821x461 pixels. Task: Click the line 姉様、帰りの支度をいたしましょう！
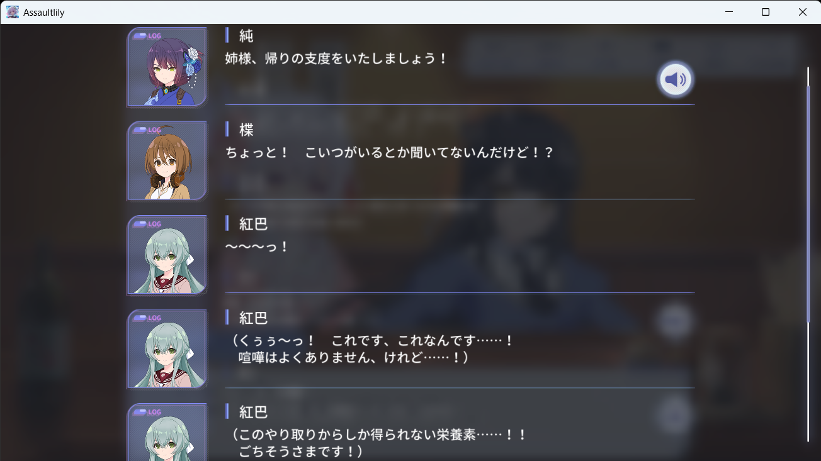pyautogui.click(x=336, y=58)
